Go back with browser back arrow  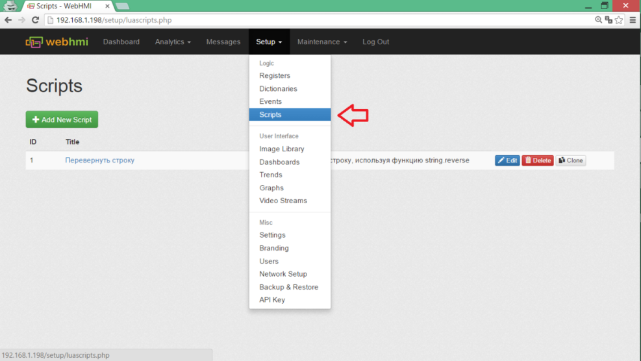click(x=8, y=20)
